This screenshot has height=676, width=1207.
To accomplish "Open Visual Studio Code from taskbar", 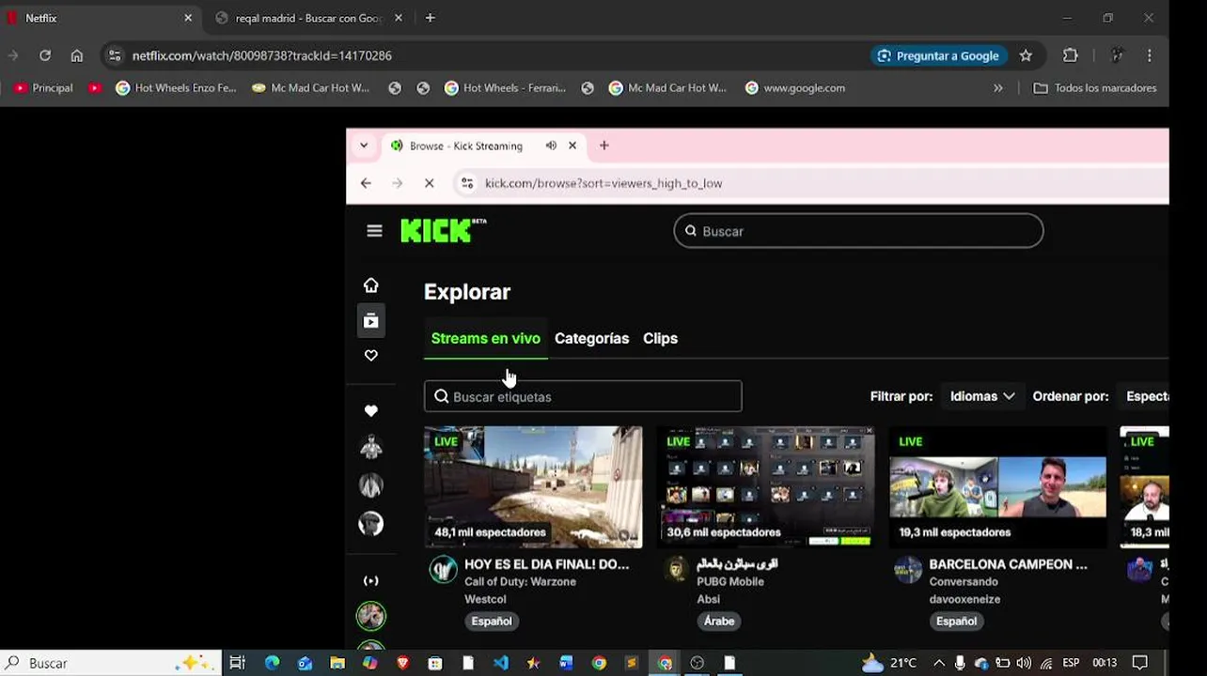I will point(500,663).
